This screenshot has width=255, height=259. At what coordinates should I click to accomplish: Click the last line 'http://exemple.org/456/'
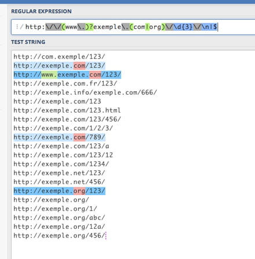click(x=59, y=235)
